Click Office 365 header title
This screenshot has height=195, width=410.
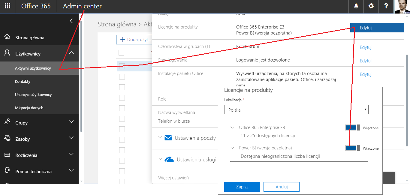(36, 6)
